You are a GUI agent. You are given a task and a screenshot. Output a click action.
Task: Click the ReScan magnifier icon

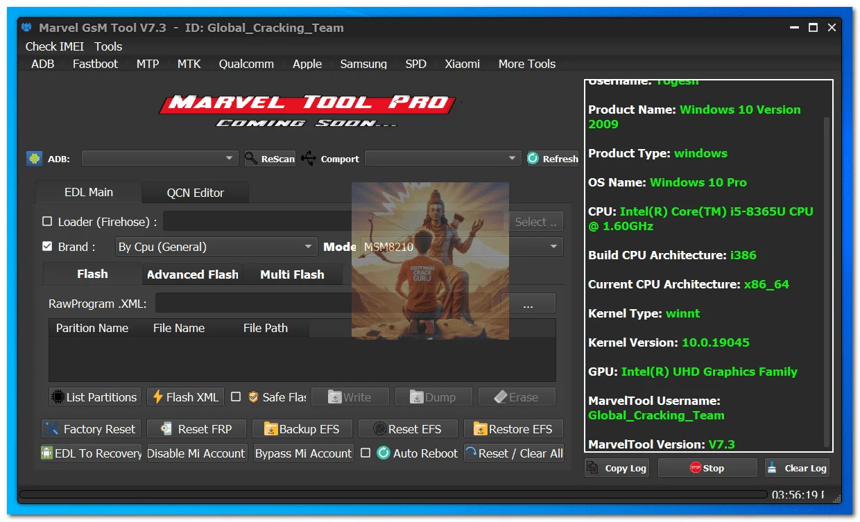(x=251, y=159)
